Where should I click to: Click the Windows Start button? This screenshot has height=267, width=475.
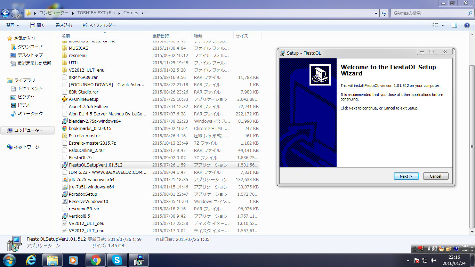[9, 260]
